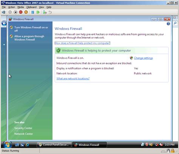Open 'How does a firewall help protect my computer?'

(82, 43)
